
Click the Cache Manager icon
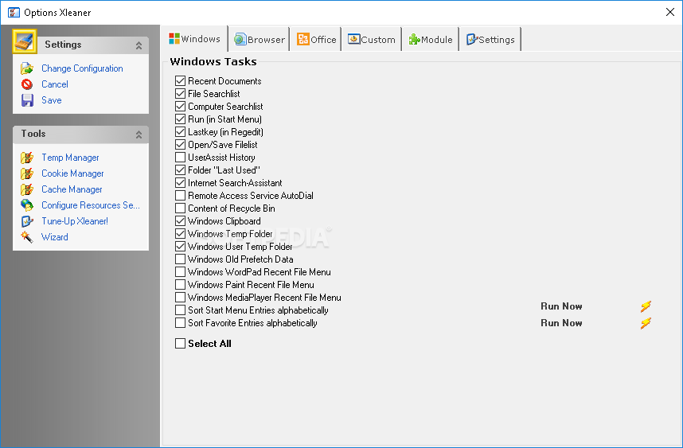click(27, 189)
